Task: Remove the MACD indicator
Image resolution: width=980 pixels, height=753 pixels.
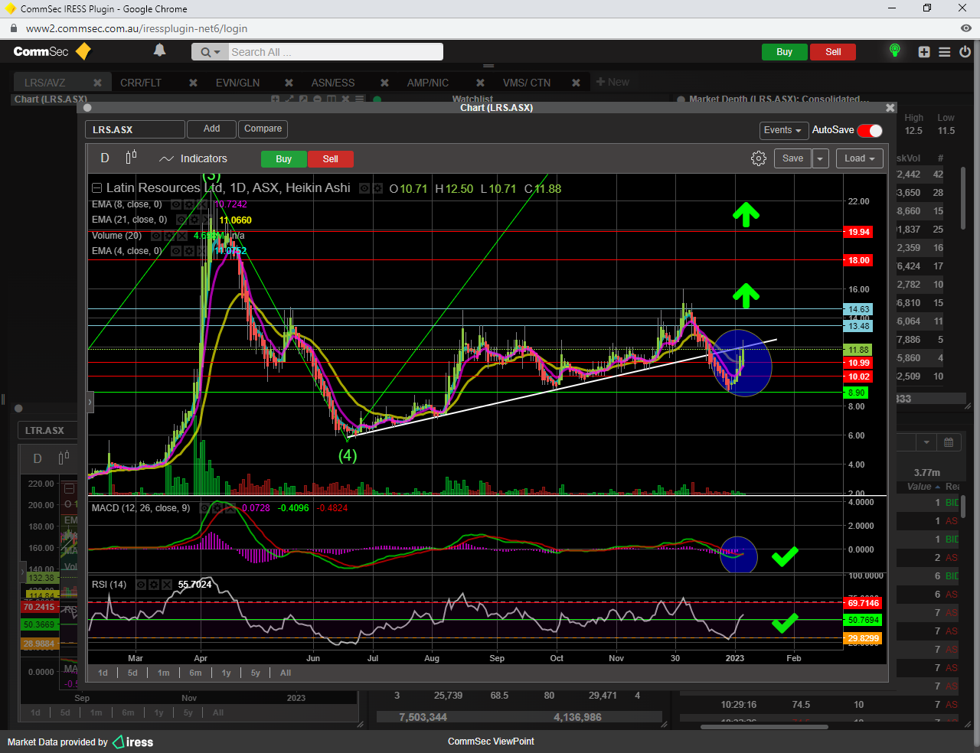Action: point(230,508)
